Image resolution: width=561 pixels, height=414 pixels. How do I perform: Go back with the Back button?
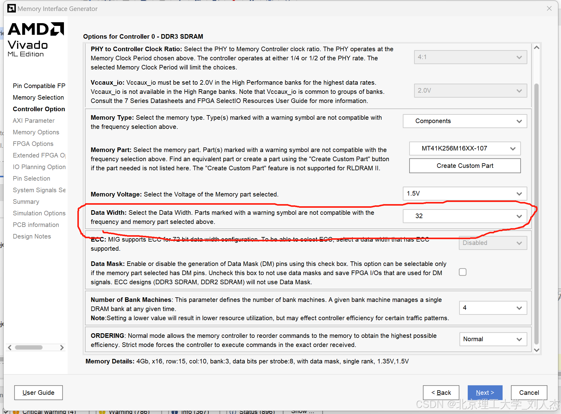pos(441,393)
